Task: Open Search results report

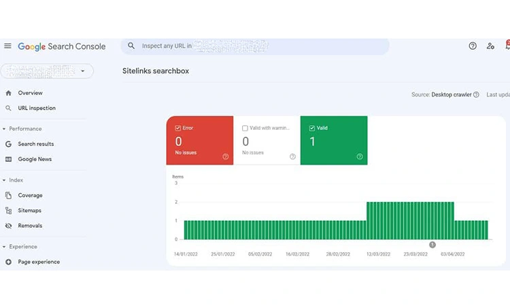Action: pos(36,143)
